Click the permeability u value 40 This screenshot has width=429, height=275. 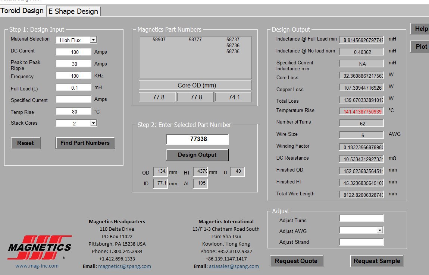[x=237, y=172]
